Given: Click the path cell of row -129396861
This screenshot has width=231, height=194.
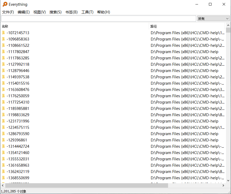Looking at the screenshot, I should pos(184,140).
